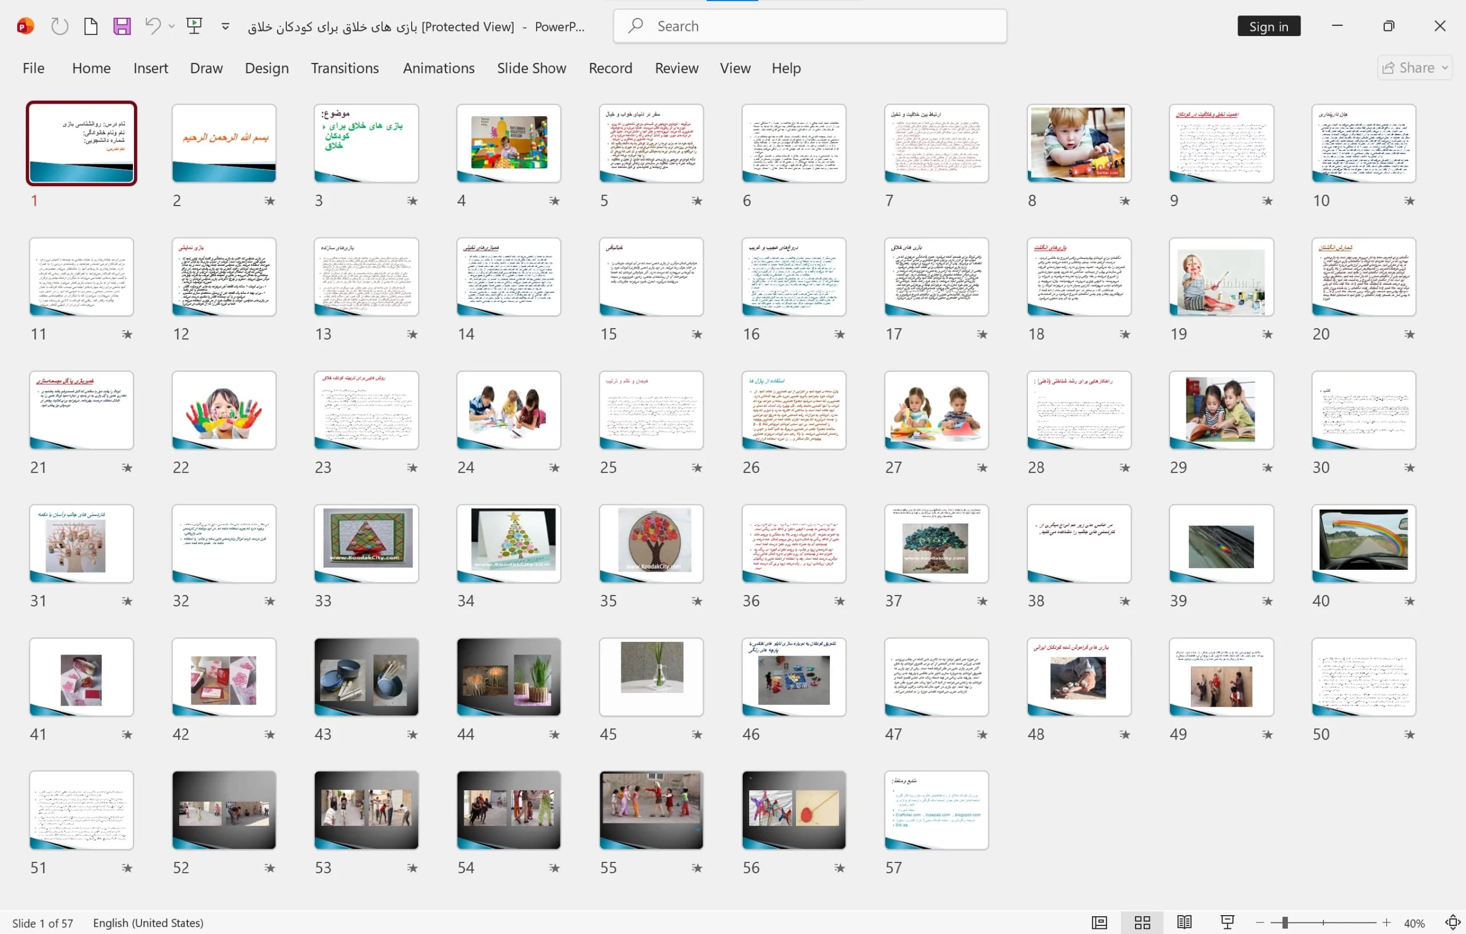Click in the Search box
The image size is (1466, 934).
(810, 26)
